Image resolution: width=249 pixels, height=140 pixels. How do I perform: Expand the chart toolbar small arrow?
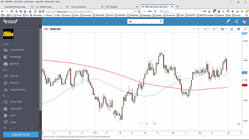[194, 29]
